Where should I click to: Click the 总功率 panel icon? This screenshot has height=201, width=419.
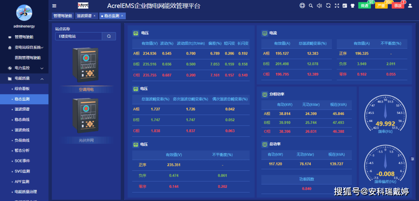265,144
